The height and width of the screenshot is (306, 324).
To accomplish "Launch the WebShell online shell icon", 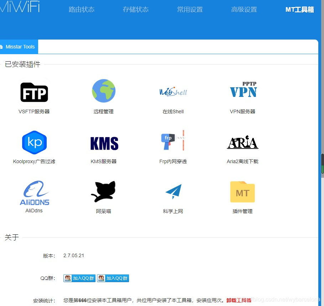I will [x=173, y=92].
